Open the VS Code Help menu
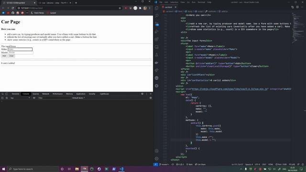This screenshot has height=172, width=306. tap(209, 2)
